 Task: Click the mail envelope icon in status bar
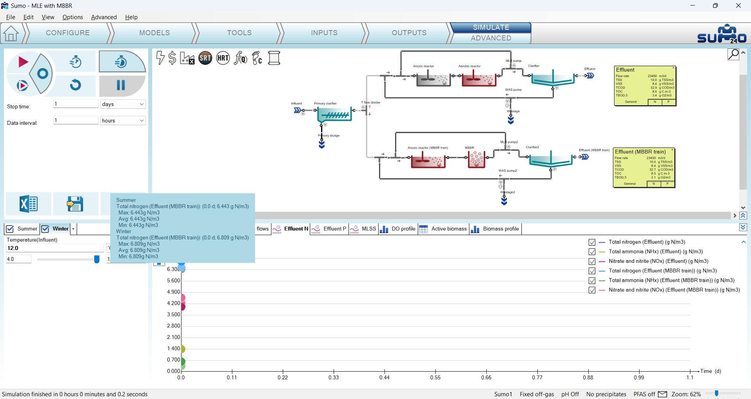[663, 394]
